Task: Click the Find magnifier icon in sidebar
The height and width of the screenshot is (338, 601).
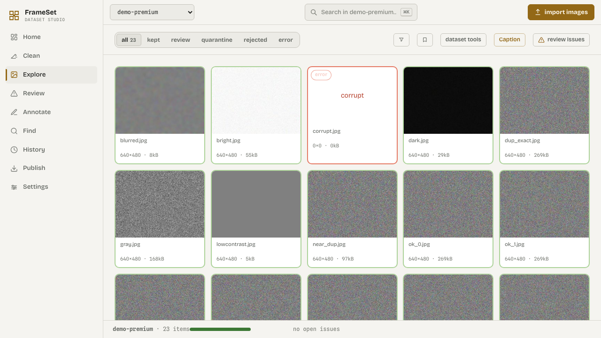Action: click(14, 131)
